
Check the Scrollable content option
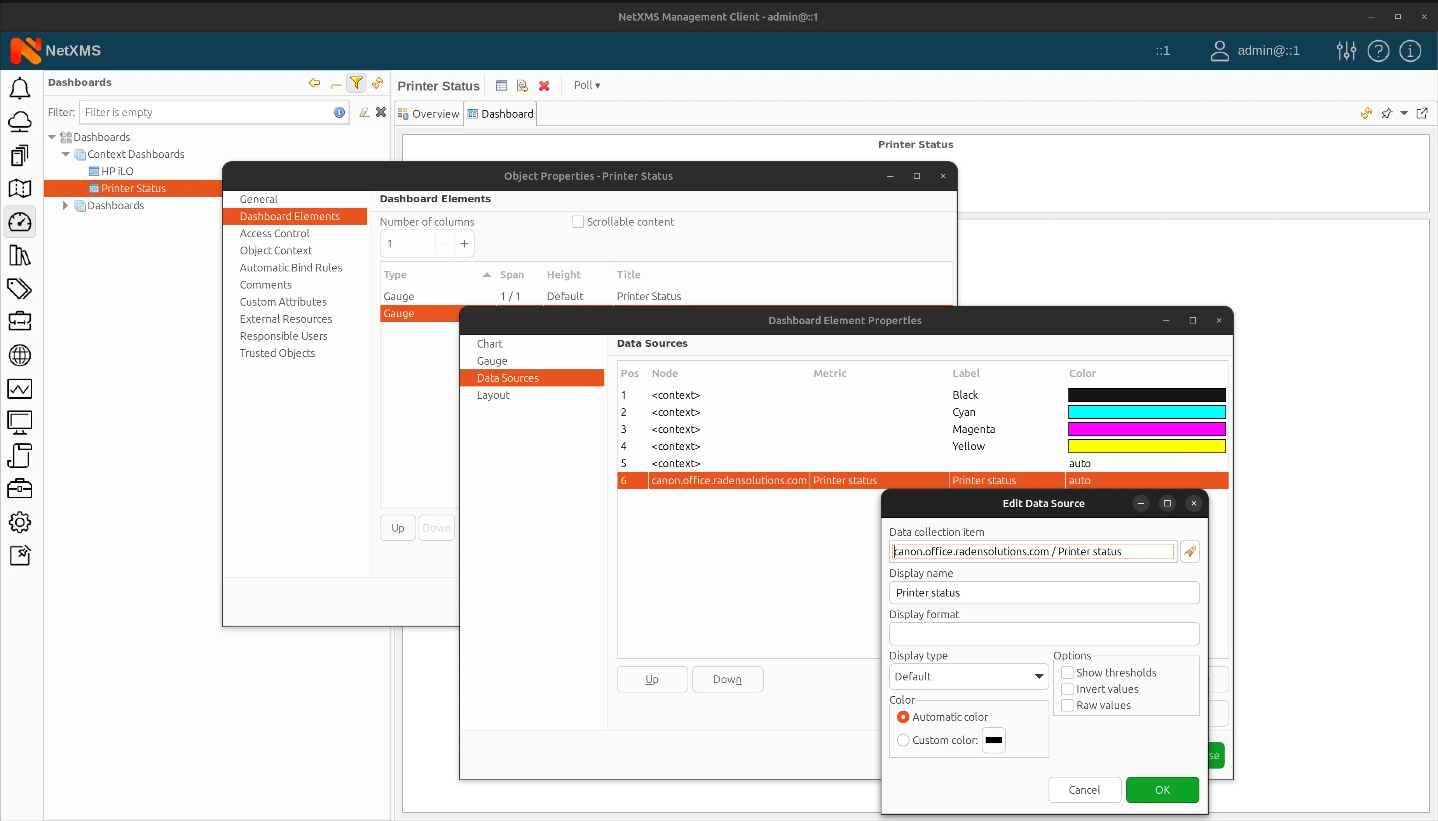(x=578, y=222)
